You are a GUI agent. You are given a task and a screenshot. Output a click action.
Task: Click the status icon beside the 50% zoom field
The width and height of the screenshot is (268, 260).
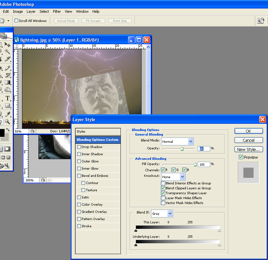point(33,131)
